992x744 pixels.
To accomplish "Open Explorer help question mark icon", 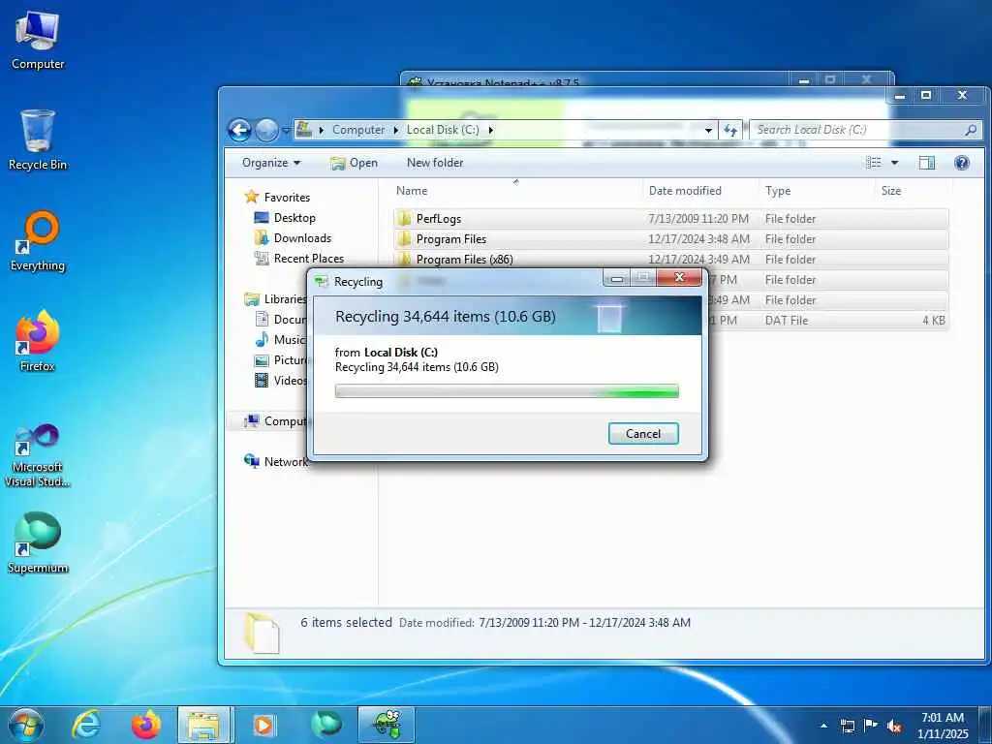I will (962, 163).
